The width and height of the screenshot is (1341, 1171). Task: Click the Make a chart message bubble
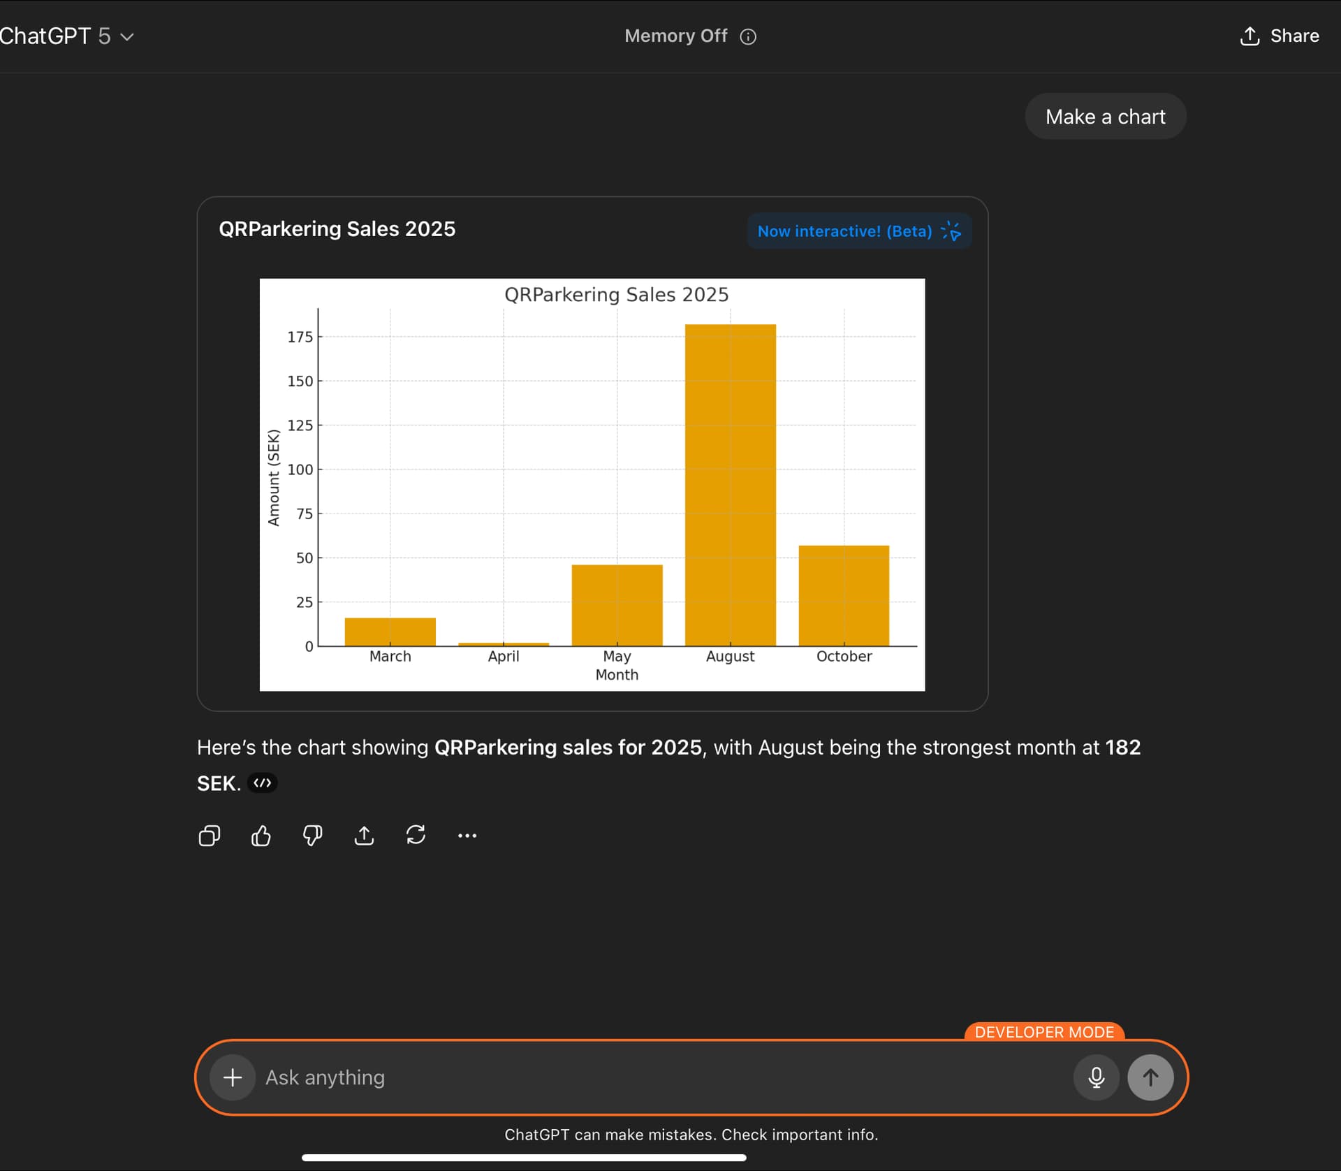(x=1105, y=117)
